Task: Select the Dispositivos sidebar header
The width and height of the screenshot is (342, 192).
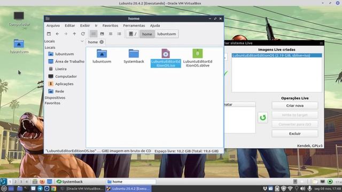Action: [55, 98]
